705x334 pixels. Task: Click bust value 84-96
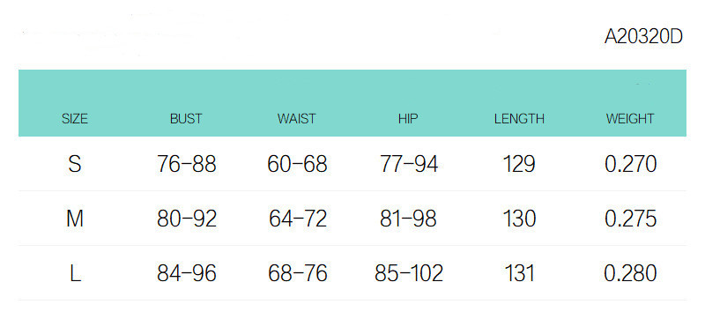click(x=187, y=273)
